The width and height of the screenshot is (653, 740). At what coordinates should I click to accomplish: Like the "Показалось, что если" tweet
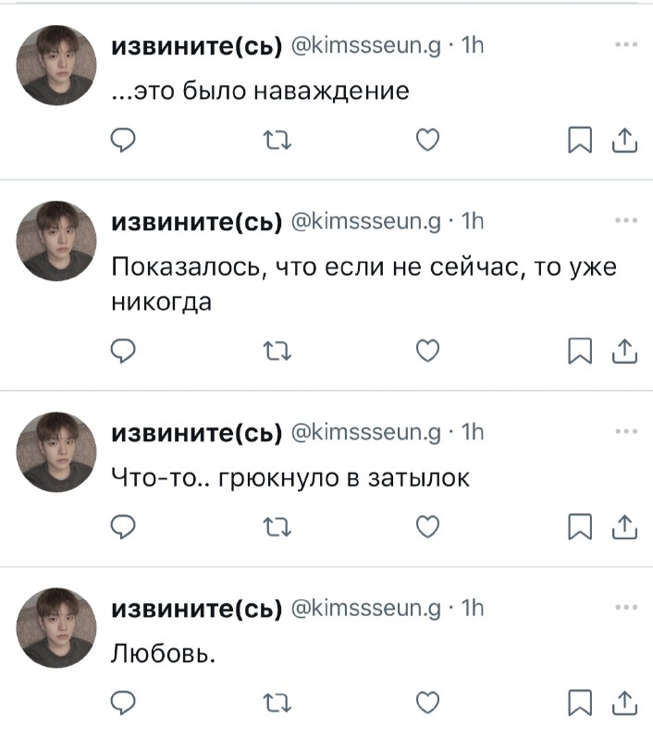[428, 351]
